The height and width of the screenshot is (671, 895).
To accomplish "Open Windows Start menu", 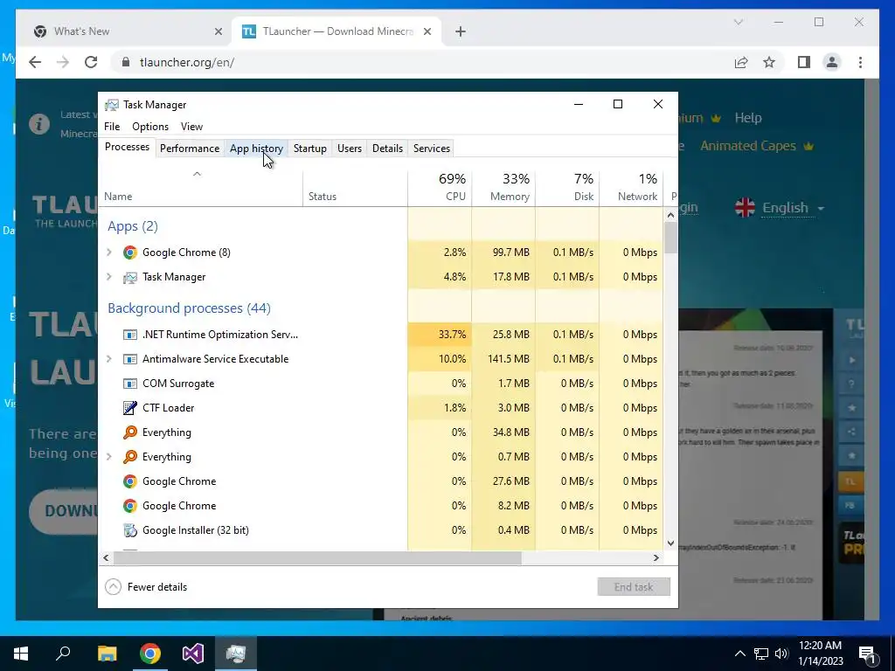I will click(21, 654).
